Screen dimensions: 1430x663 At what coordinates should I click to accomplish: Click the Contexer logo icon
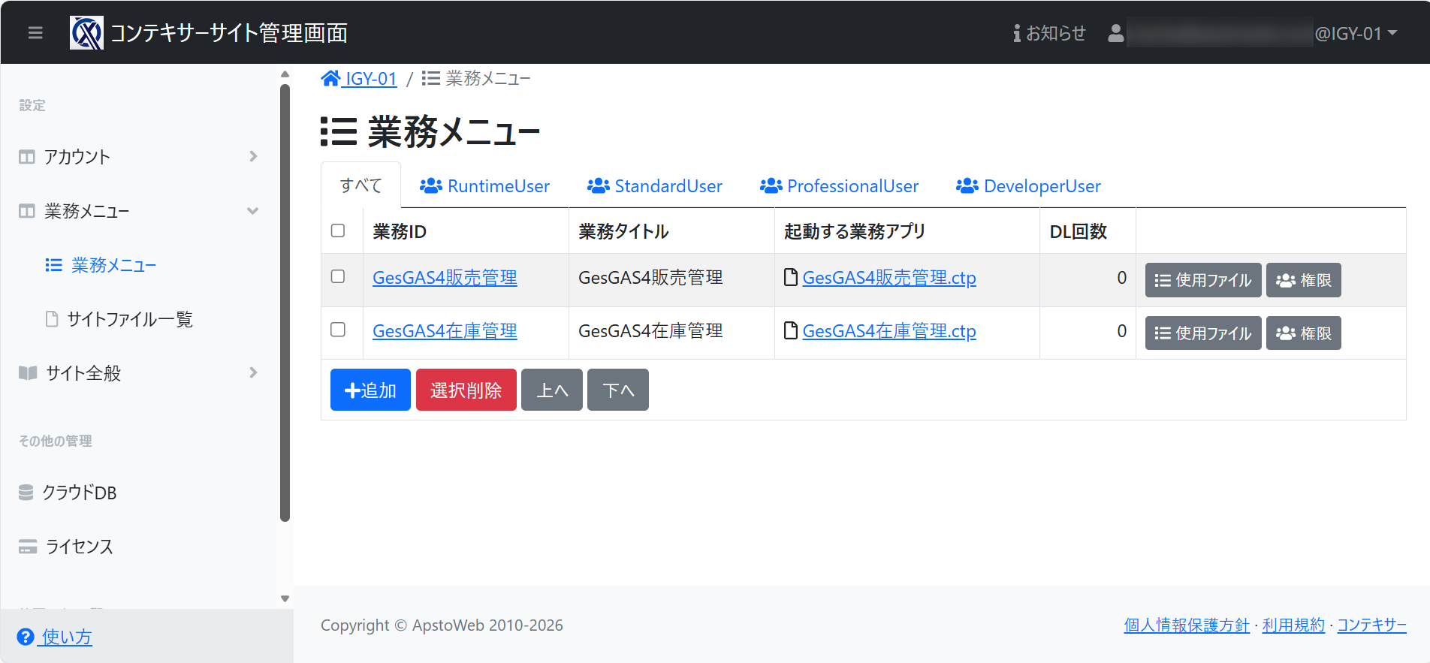click(86, 33)
